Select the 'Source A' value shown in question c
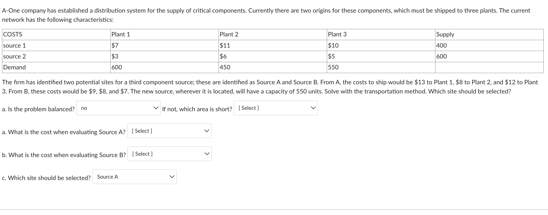 click(x=108, y=177)
